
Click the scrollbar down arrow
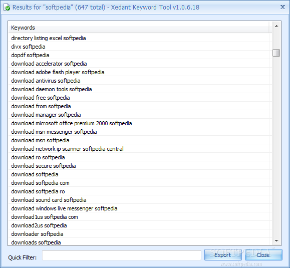pyautogui.click(x=276, y=240)
